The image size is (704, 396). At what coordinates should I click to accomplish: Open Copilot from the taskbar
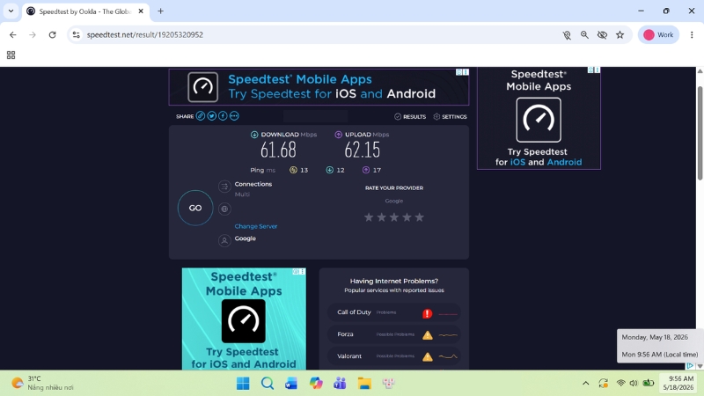click(x=316, y=383)
